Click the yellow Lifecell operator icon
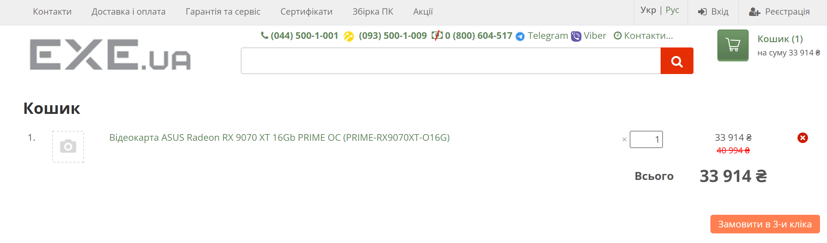Image resolution: width=827 pixels, height=243 pixels. tap(348, 36)
